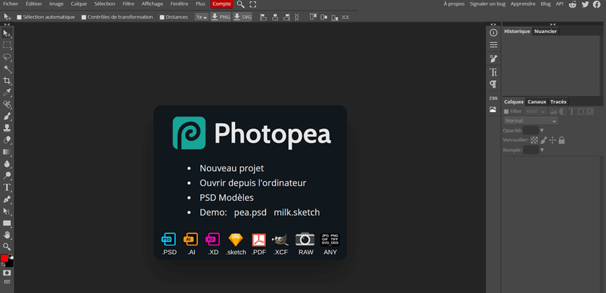Select the Zoom tool in left toolbar
The image size is (606, 293).
[x=7, y=247]
